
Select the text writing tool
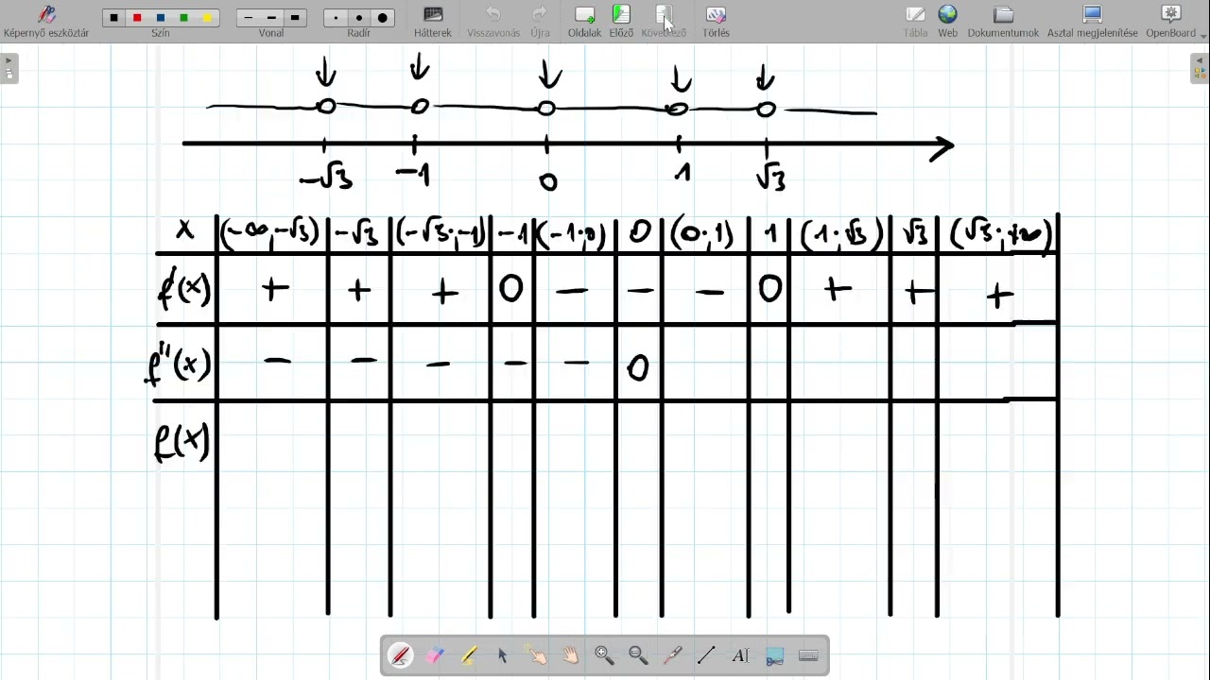point(740,655)
